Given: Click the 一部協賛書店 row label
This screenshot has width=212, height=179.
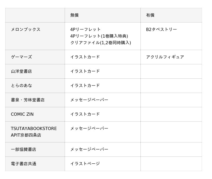Looking at the screenshot, I should point(24,149).
